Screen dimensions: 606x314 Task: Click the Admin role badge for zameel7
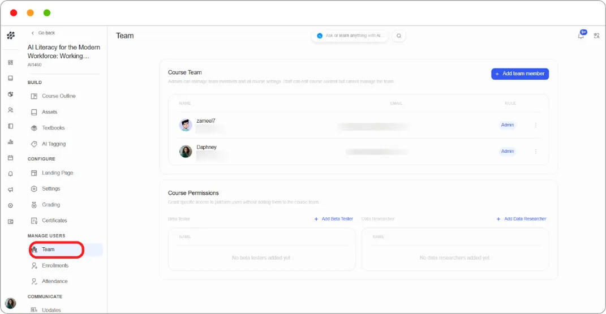click(507, 124)
